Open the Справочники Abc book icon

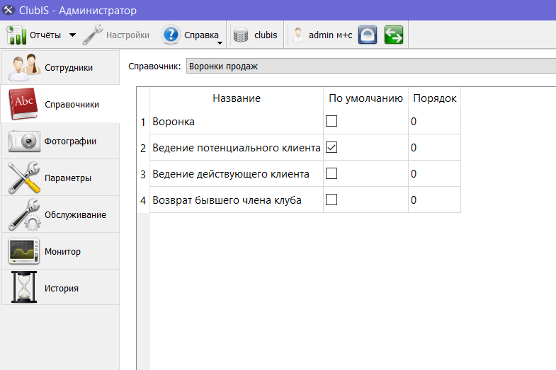coord(23,104)
